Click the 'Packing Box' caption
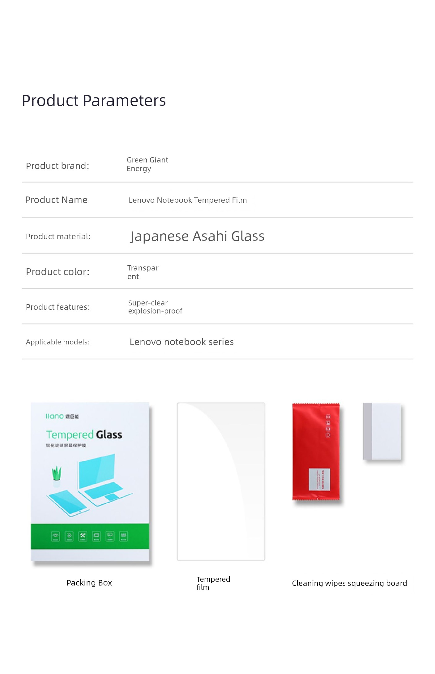 coord(89,583)
